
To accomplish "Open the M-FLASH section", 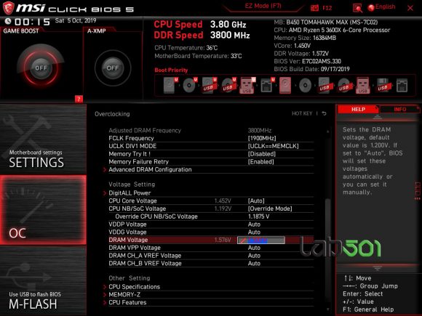I will 43,281.
